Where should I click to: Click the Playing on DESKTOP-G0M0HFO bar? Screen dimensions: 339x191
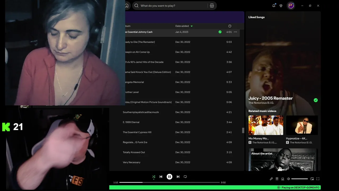pyautogui.click(x=215, y=188)
